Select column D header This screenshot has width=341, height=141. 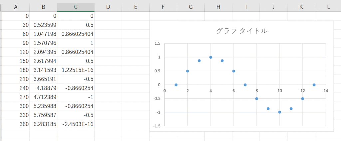pyautogui.click(x=108, y=7)
